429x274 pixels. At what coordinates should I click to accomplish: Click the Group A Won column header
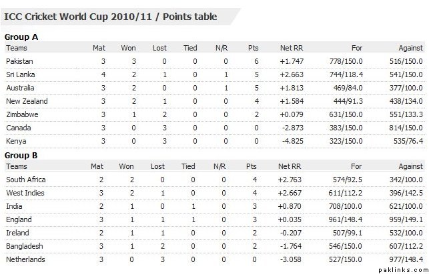(x=128, y=48)
